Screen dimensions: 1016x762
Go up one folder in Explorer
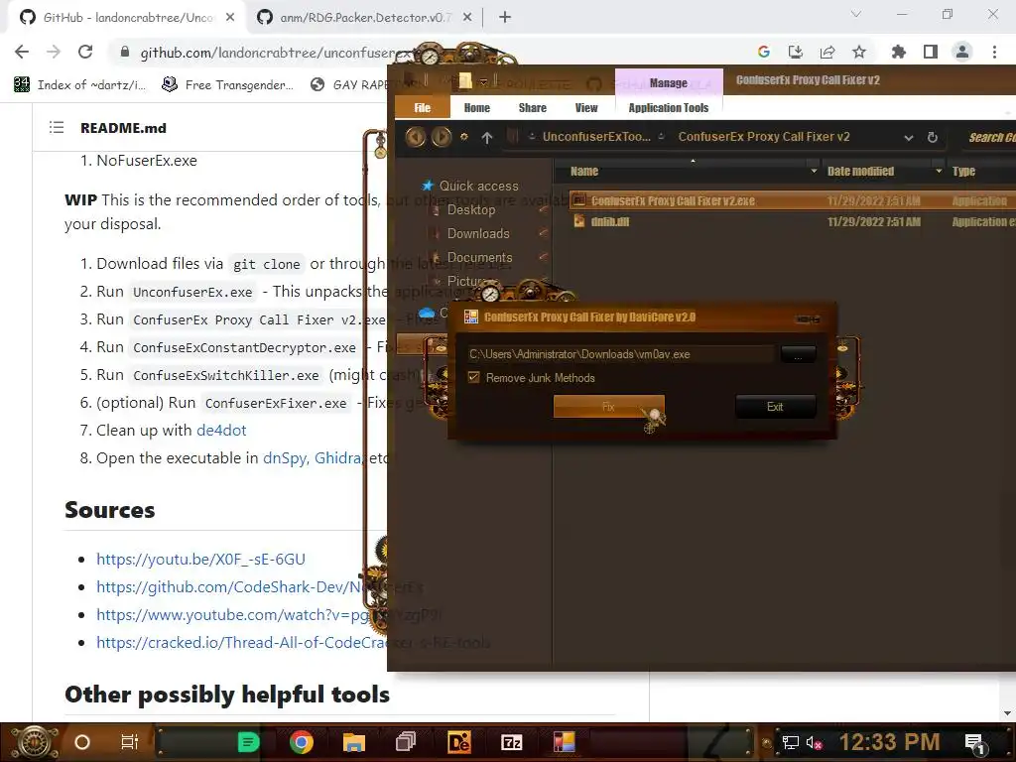pyautogui.click(x=487, y=137)
